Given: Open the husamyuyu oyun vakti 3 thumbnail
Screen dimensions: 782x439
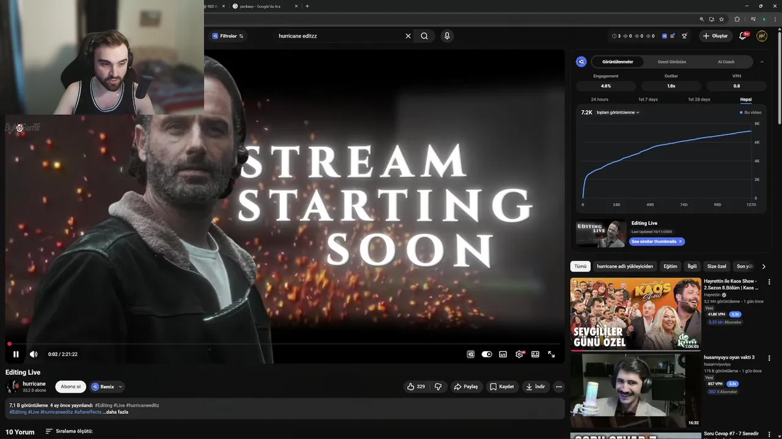Looking at the screenshot, I should coord(636,391).
